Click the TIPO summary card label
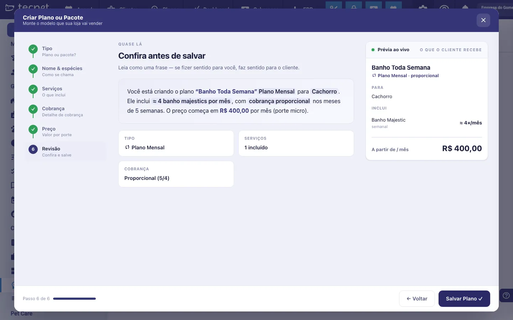The image size is (513, 320). pos(129,138)
